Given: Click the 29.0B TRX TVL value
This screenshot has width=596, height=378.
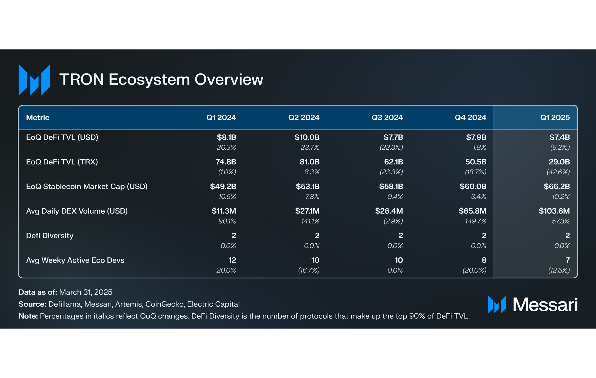Looking at the screenshot, I should 559,162.
